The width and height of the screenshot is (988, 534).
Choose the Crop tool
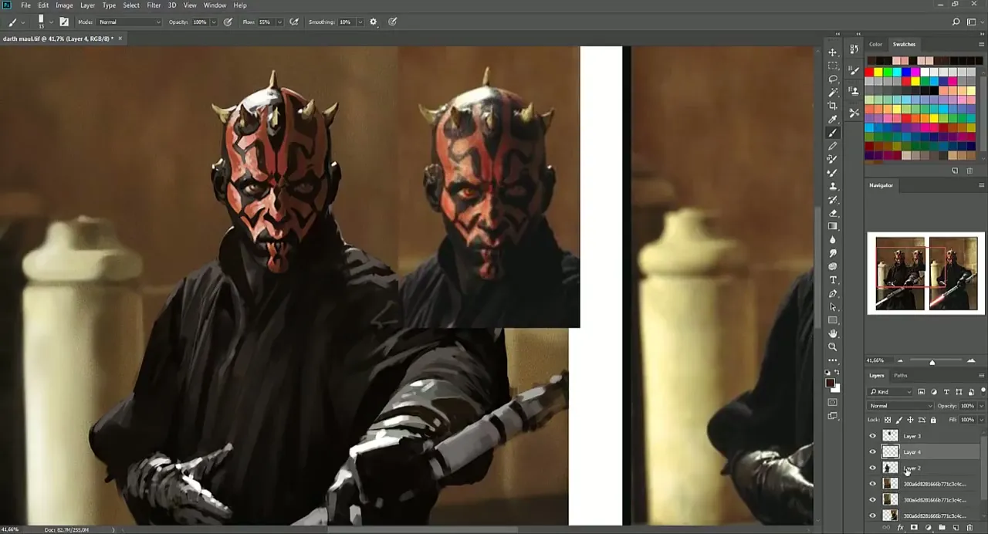click(x=833, y=106)
